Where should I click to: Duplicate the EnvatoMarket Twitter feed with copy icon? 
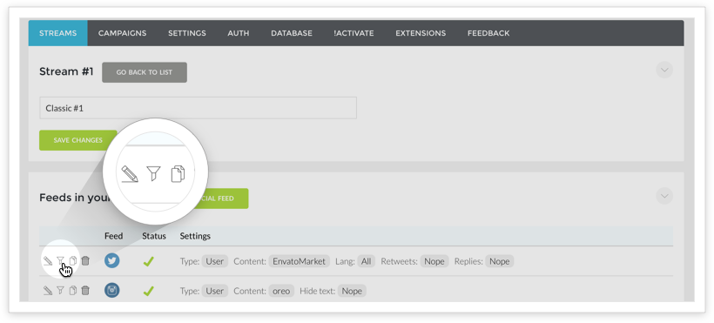click(73, 261)
